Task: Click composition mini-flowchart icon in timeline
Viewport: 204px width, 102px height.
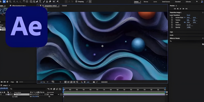Action: click(48, 89)
